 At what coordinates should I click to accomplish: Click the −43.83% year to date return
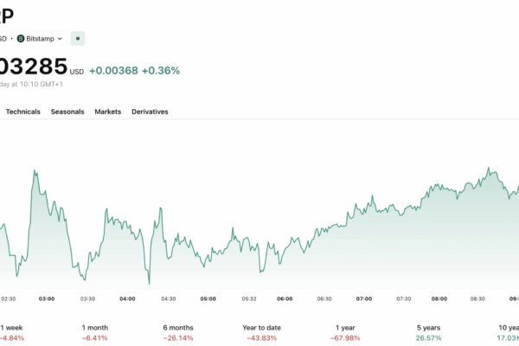(x=261, y=338)
